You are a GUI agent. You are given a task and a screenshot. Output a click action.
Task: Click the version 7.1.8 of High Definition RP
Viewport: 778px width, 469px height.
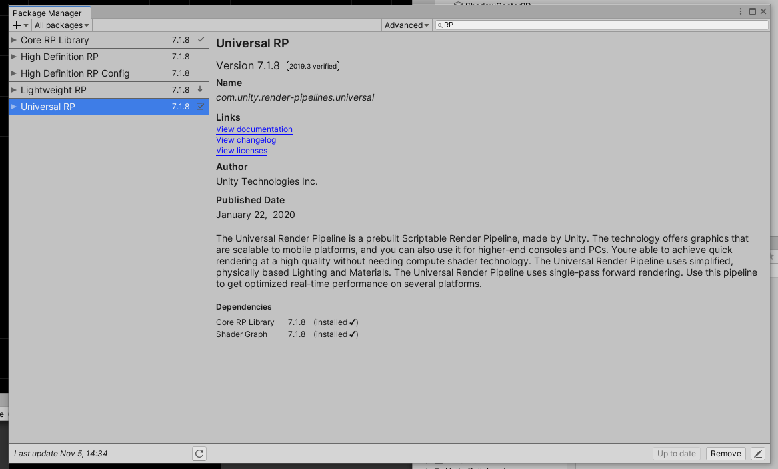(181, 57)
